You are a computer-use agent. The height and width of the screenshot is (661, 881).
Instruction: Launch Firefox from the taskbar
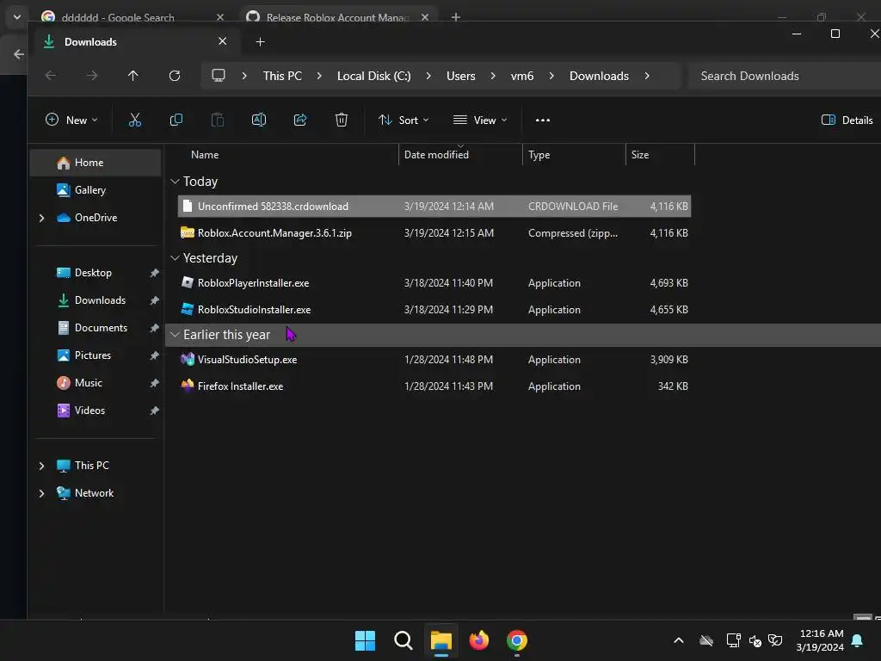point(478,640)
